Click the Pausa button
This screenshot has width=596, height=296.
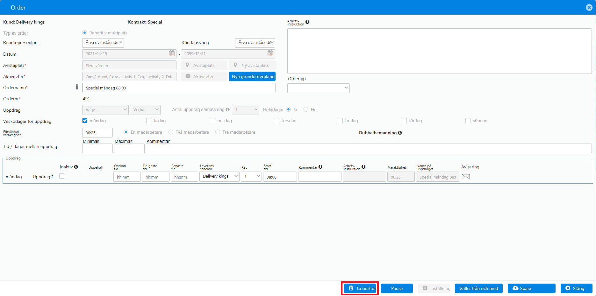tap(397, 288)
